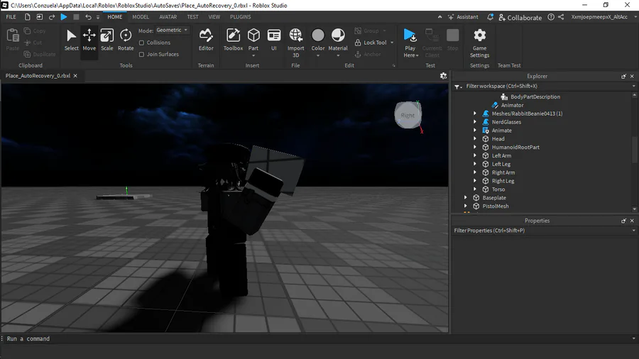Open the Assistant

tap(463, 17)
